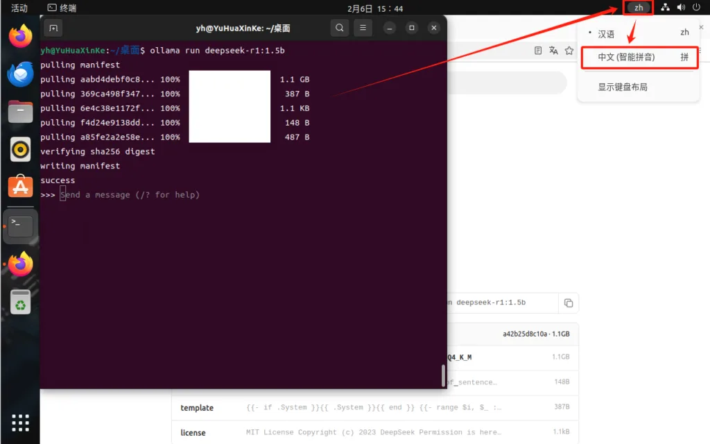Image resolution: width=710 pixels, height=444 pixels.
Task: Open the power menu icon in top bar
Action: 696,7
